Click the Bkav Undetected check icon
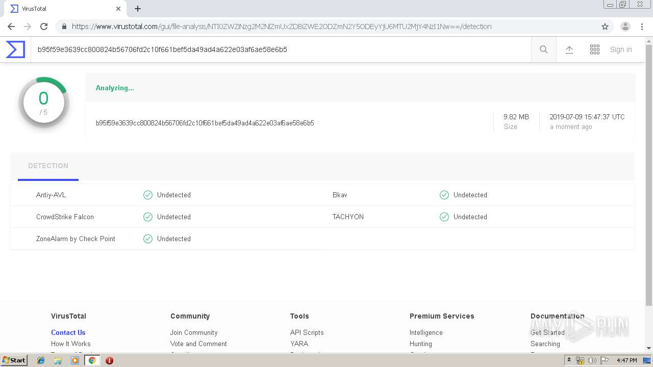Image resolution: width=653 pixels, height=367 pixels. [x=444, y=195]
